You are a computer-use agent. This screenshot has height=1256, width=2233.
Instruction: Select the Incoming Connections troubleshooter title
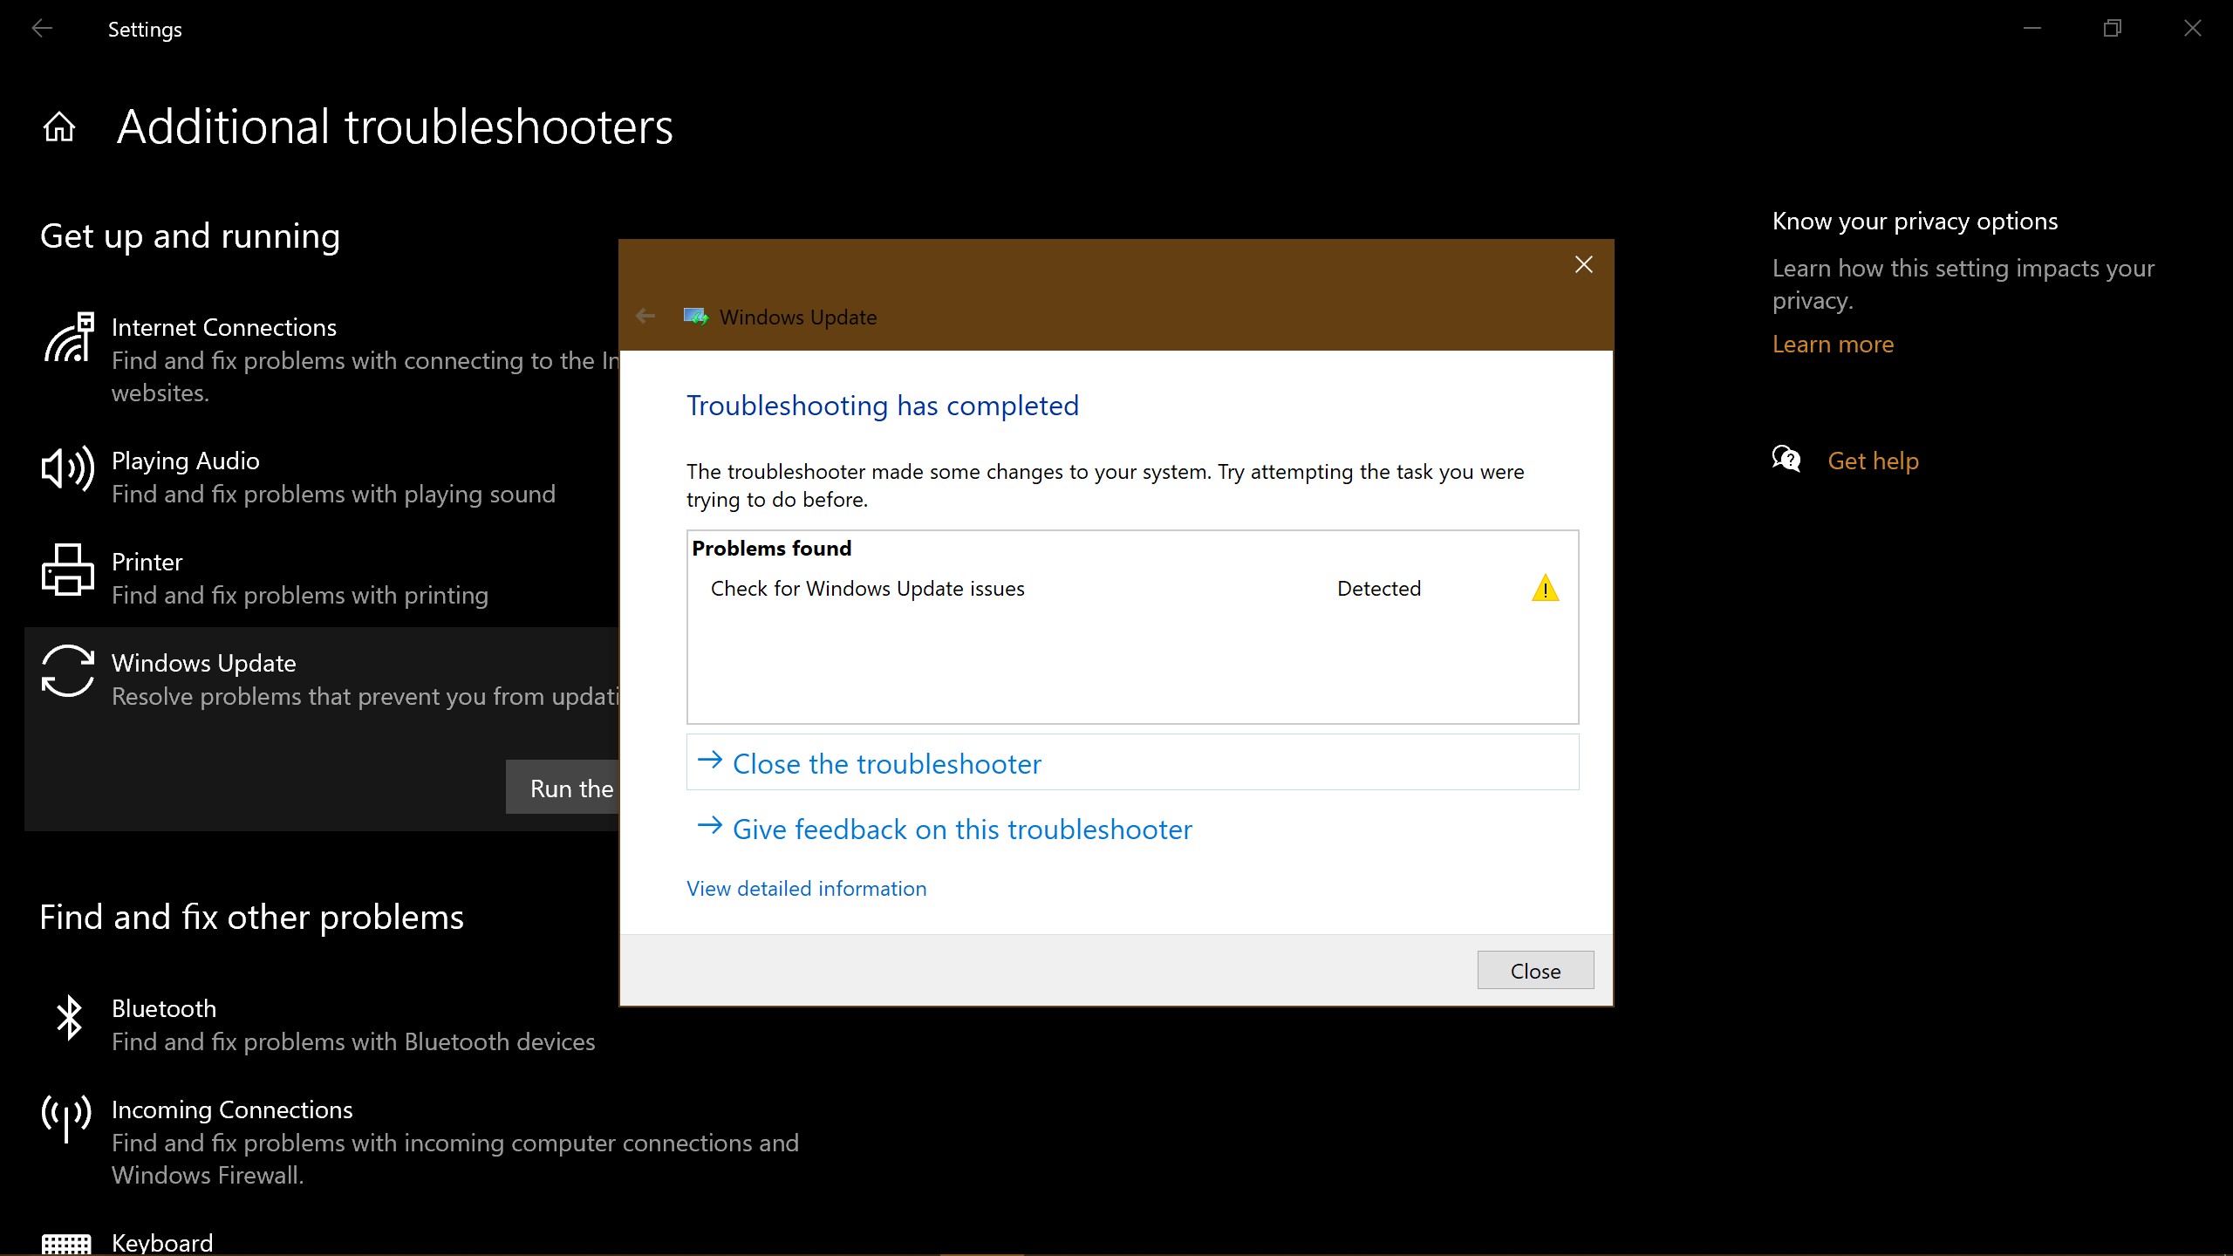coord(232,1109)
